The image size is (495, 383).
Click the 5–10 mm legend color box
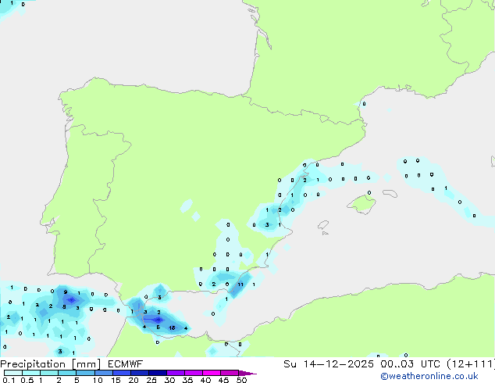(x=85, y=373)
